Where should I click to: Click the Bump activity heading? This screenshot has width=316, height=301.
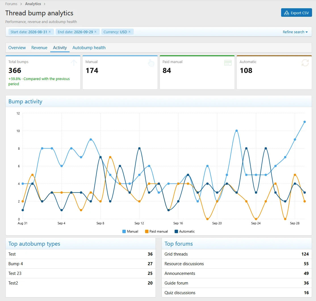click(25, 101)
